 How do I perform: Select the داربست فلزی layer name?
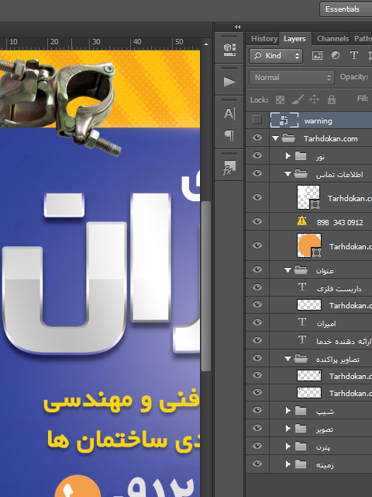tap(339, 288)
